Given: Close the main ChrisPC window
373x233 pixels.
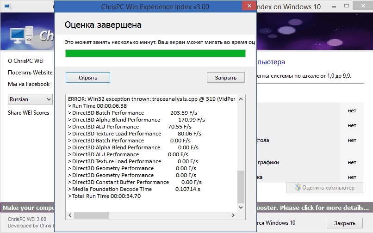Looking at the screenshot, I should (x=363, y=6).
